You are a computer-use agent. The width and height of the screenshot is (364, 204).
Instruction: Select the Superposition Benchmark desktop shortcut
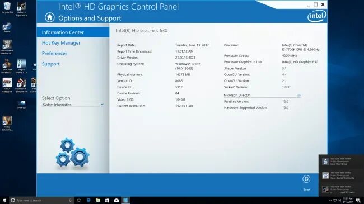click(21, 86)
